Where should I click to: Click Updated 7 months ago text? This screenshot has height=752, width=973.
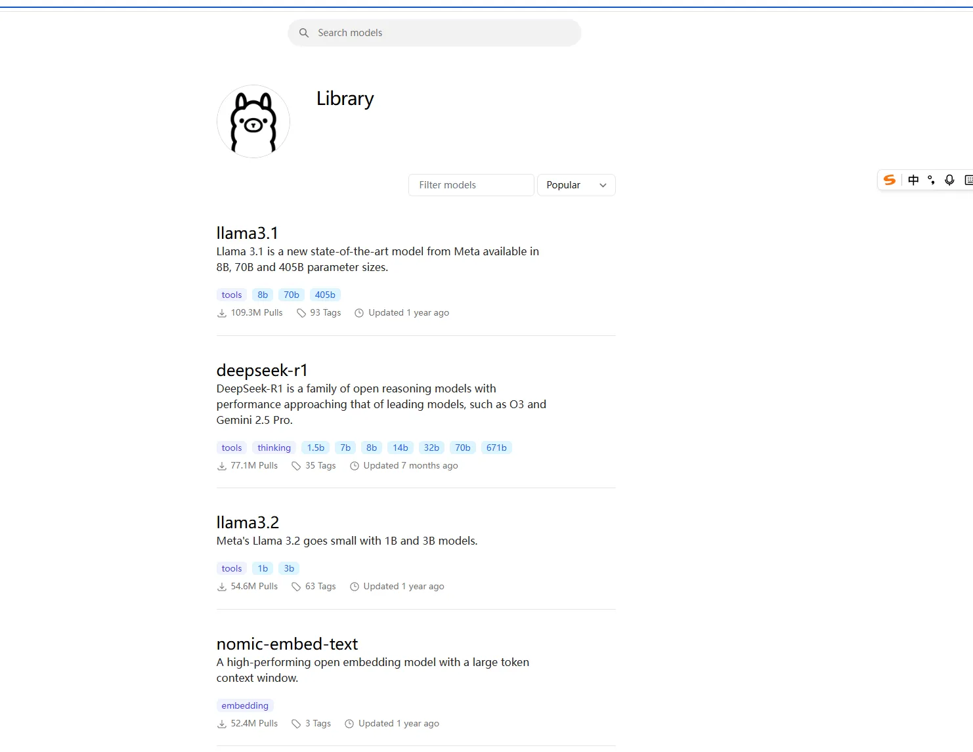coord(411,466)
